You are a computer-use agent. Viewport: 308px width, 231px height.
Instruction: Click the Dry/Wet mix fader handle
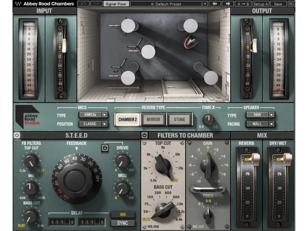[287, 158]
